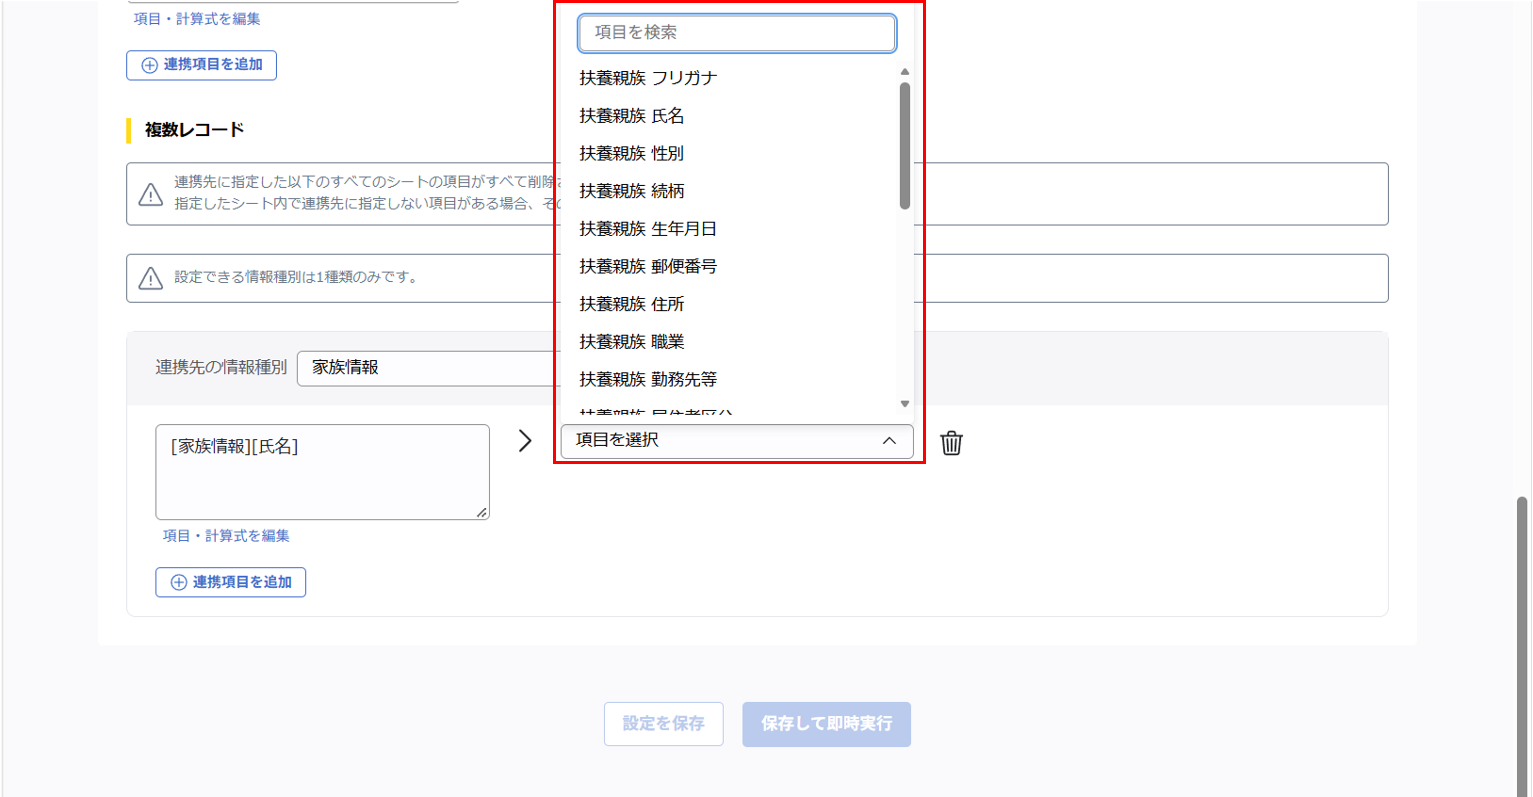Click the dropdown list scroll-down arrow

(x=904, y=404)
